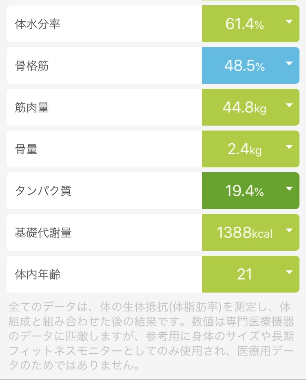
Task: Expand the 体内年齢 dropdown arrow
Action: pos(289,273)
